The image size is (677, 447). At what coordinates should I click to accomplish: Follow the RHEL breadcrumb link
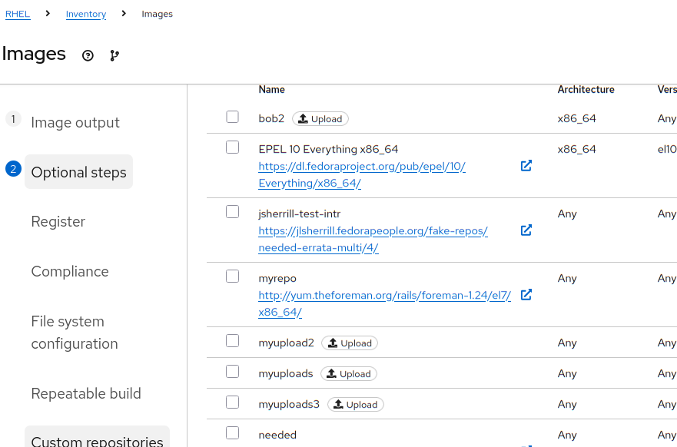(18, 14)
